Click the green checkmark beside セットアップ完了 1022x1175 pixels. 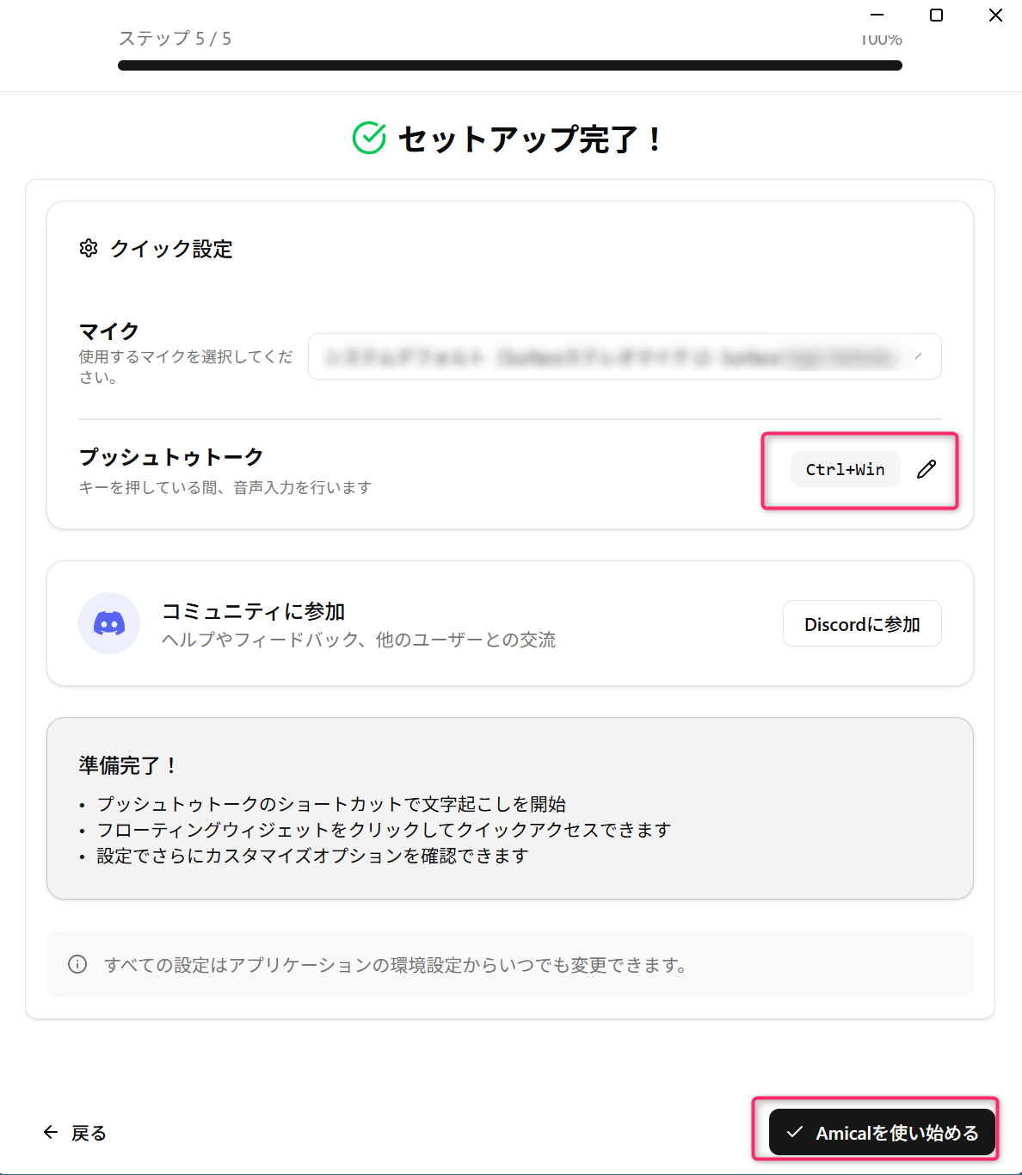369,138
